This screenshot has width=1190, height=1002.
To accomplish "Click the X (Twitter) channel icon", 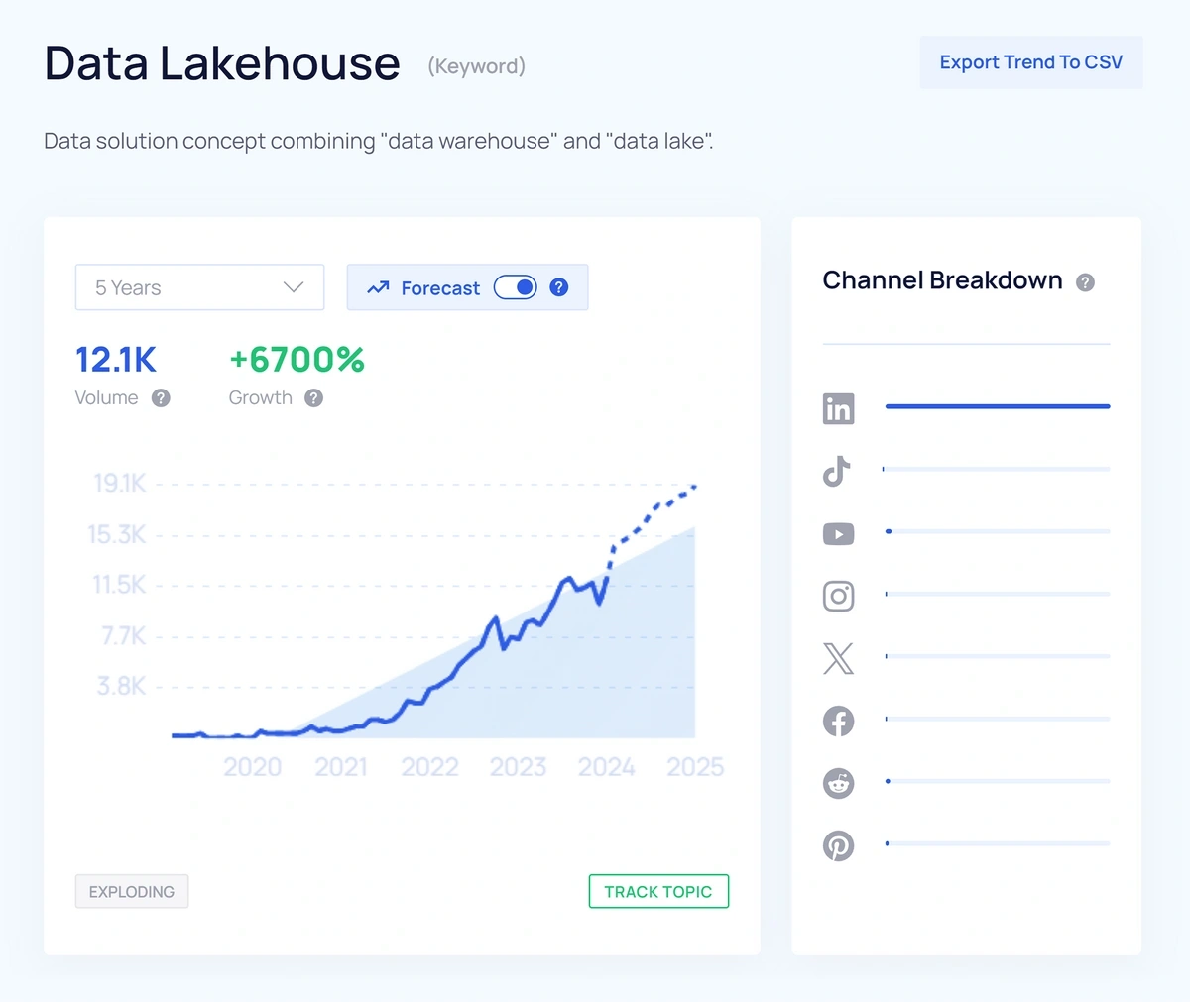I will click(x=838, y=658).
